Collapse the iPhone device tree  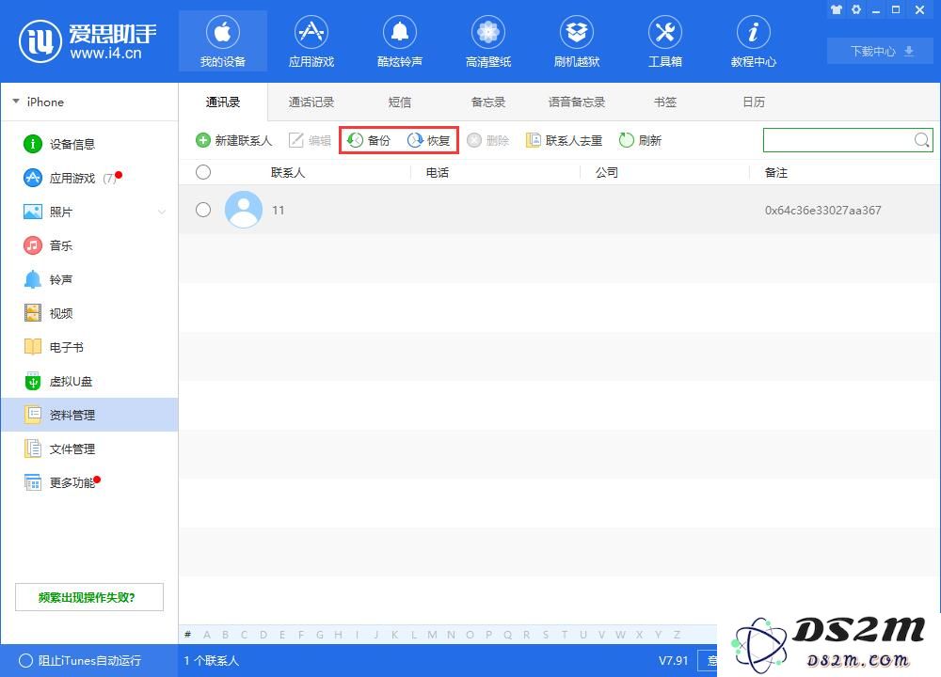coord(16,102)
